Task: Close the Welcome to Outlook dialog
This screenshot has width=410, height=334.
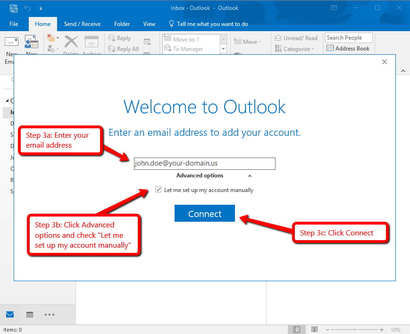Action: 385,62
